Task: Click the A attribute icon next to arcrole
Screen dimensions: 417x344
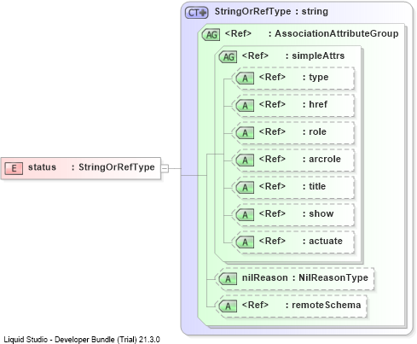Action: coord(245,160)
